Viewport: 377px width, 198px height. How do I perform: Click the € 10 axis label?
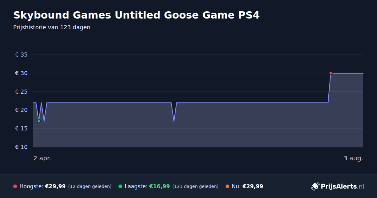[x=21, y=147]
